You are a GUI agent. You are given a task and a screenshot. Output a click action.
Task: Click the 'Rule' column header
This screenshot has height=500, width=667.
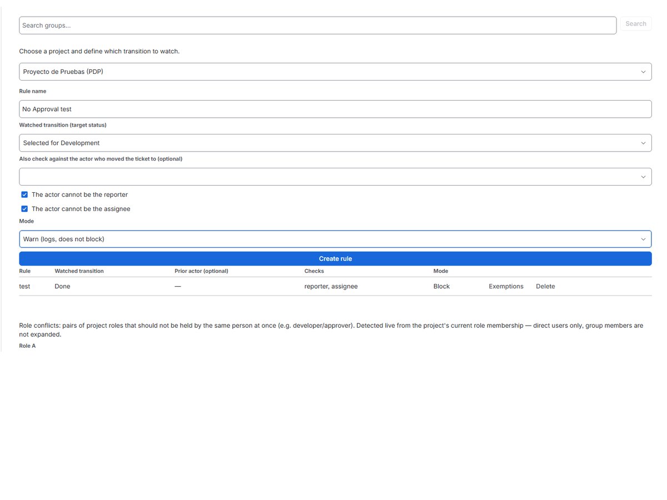click(x=25, y=271)
